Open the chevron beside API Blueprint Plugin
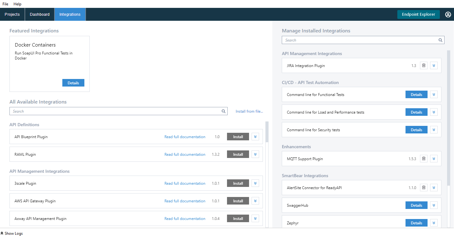The height and width of the screenshot is (236, 454). click(255, 137)
